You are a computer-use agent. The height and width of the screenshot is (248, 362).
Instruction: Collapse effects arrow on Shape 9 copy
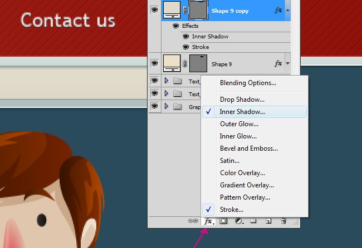pos(288,10)
